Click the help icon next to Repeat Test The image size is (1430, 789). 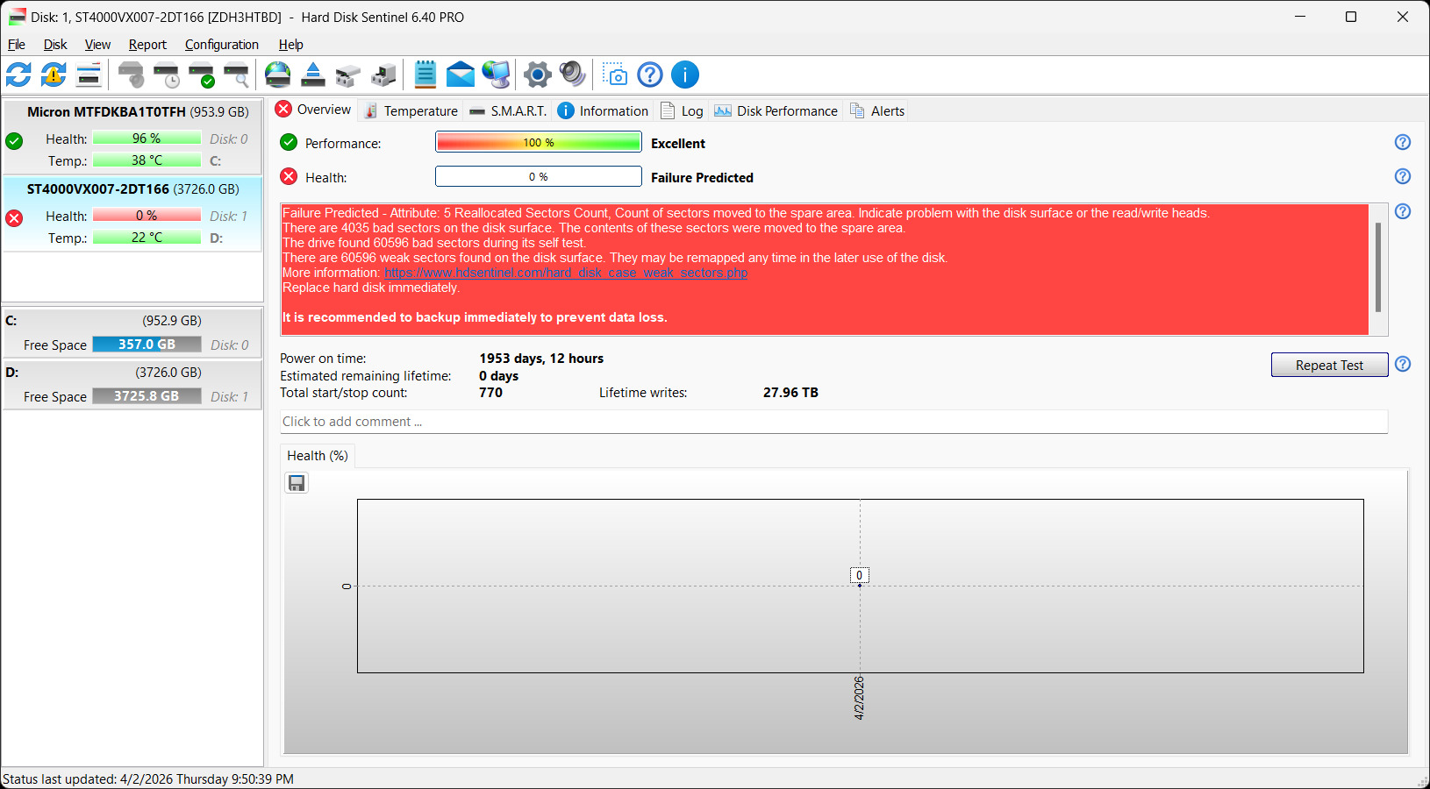point(1403,364)
